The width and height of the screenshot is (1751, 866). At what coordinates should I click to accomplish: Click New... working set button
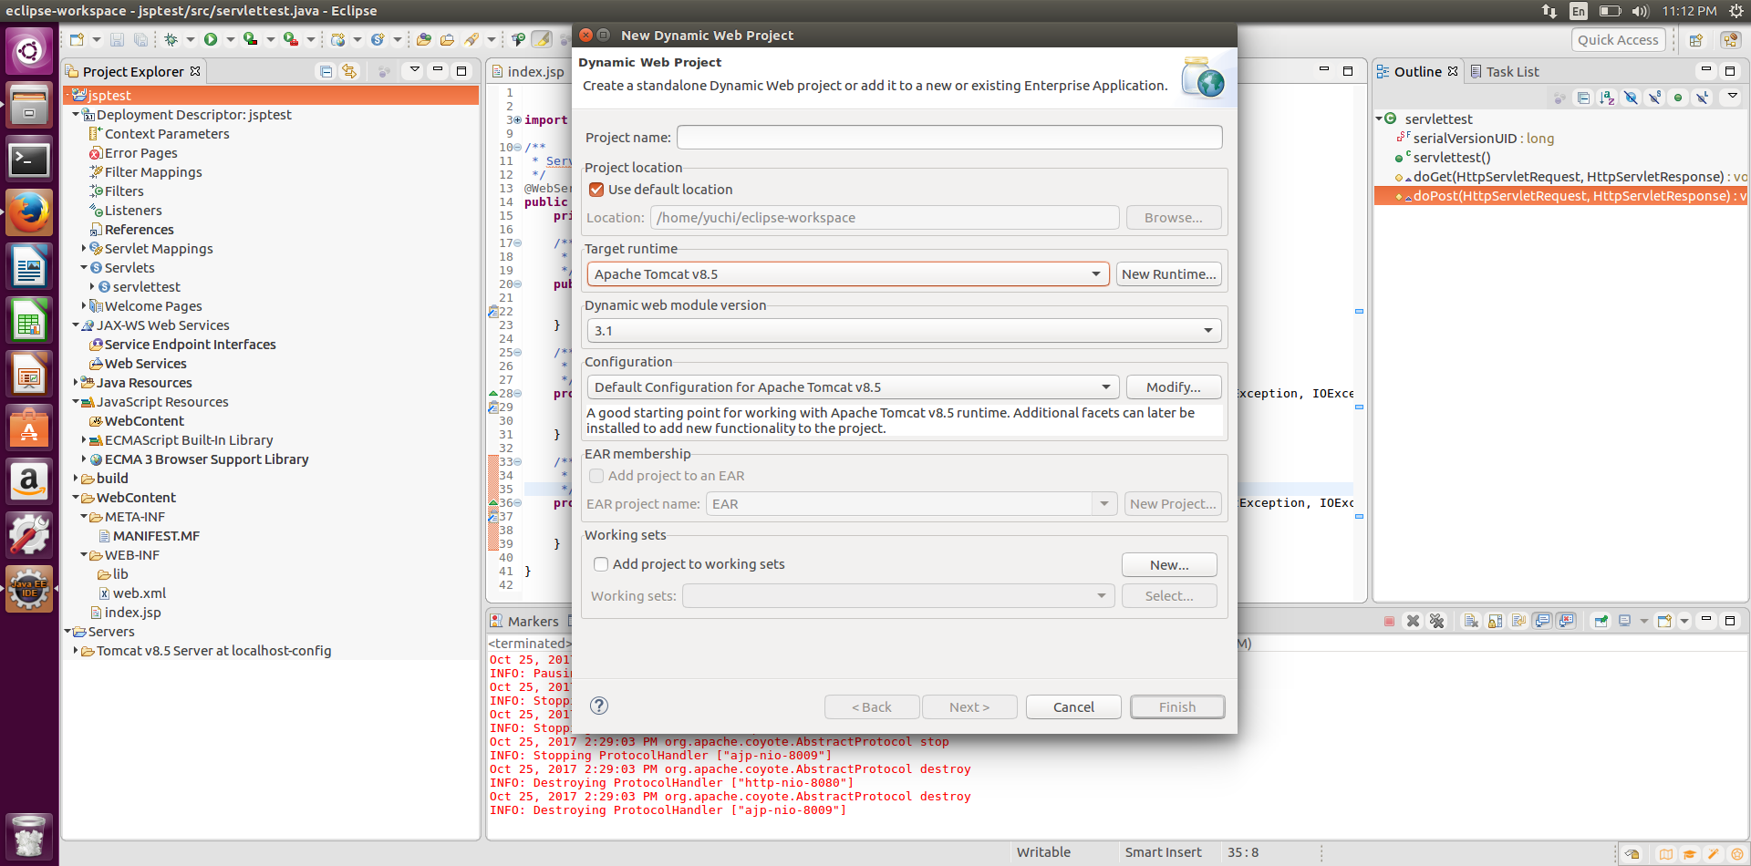pos(1169,565)
